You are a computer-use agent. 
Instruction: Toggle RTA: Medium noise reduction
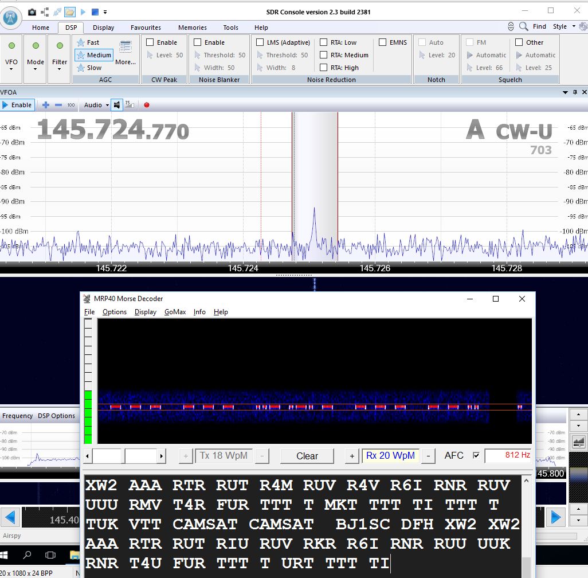click(x=324, y=55)
